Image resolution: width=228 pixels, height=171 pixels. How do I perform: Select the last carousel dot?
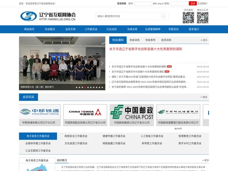click(102, 87)
